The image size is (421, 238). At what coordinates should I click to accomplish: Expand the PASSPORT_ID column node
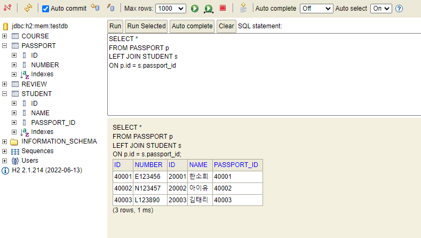14,123
